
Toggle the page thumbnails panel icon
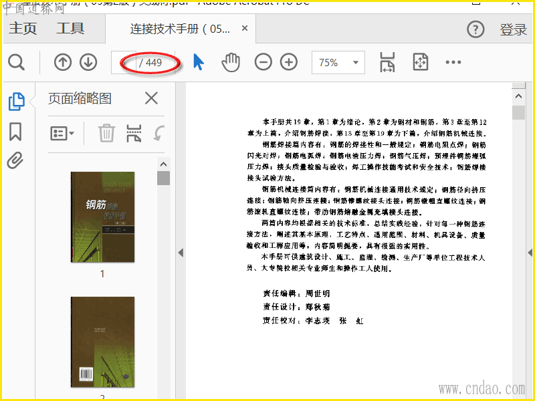point(16,102)
